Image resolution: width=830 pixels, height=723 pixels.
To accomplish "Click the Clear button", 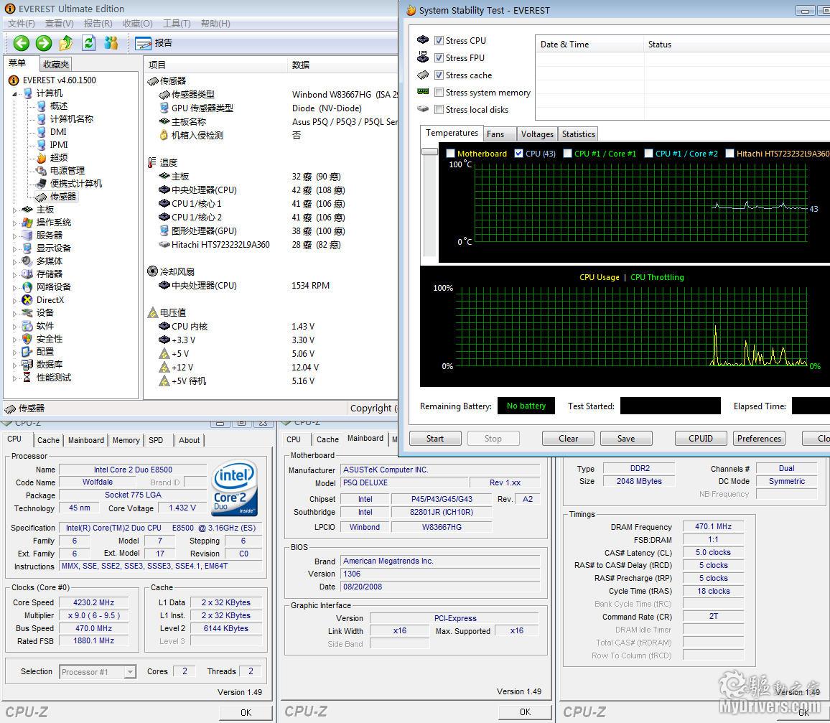I will coord(568,438).
